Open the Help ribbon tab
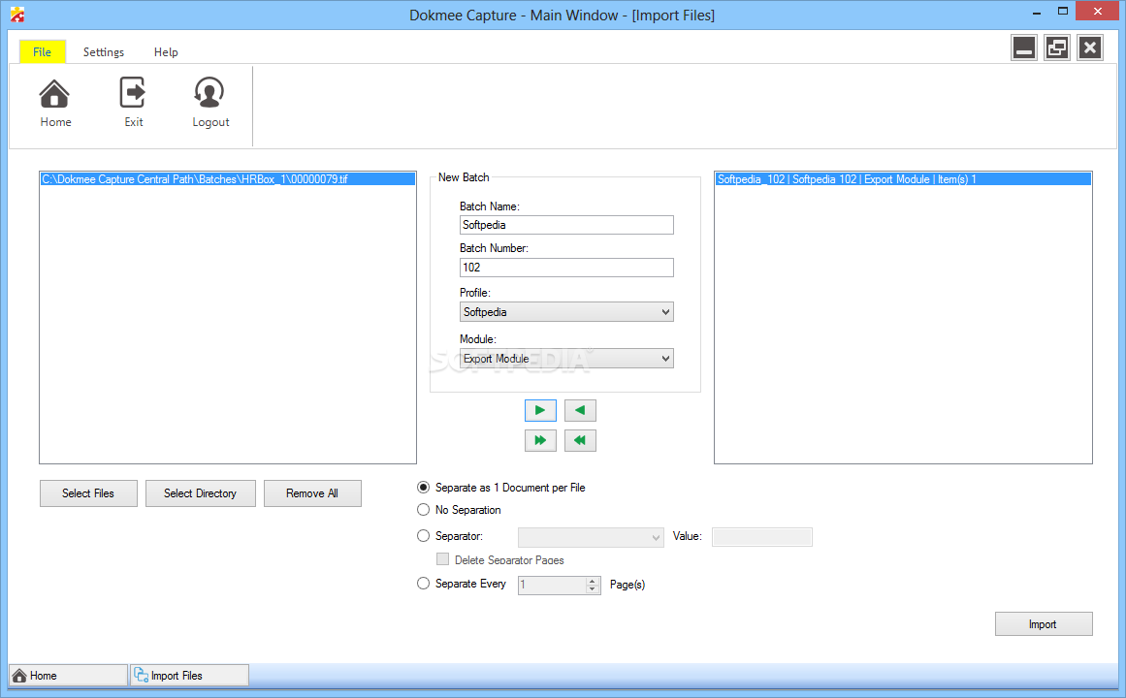The width and height of the screenshot is (1126, 698). 166,51
